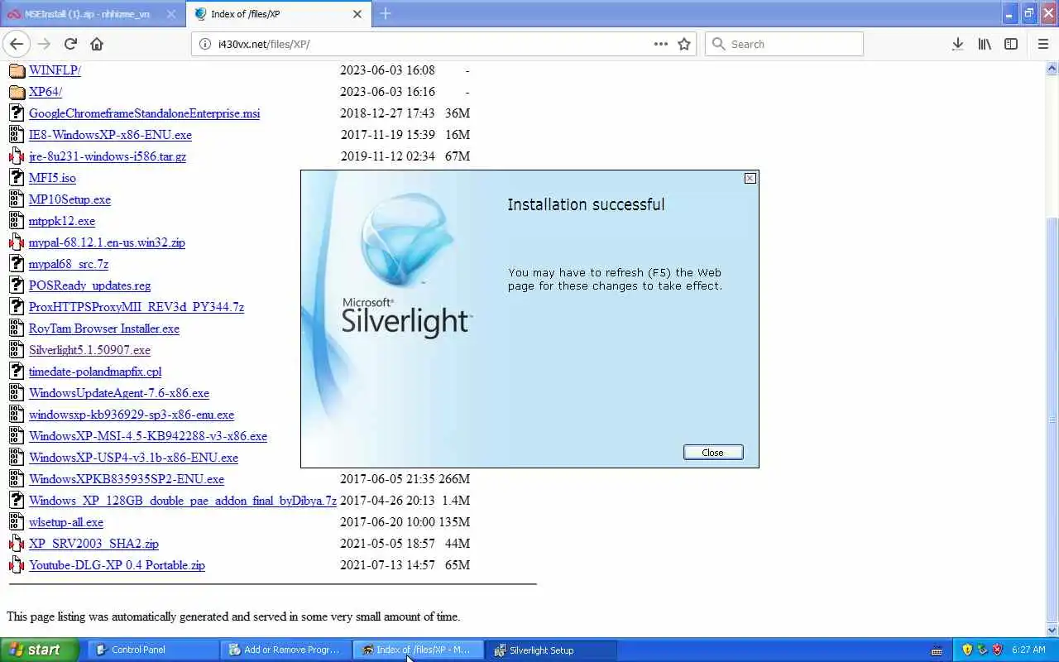Close the Silverlight installation dialog
Screen dimensions: 1059x662
[712, 453]
